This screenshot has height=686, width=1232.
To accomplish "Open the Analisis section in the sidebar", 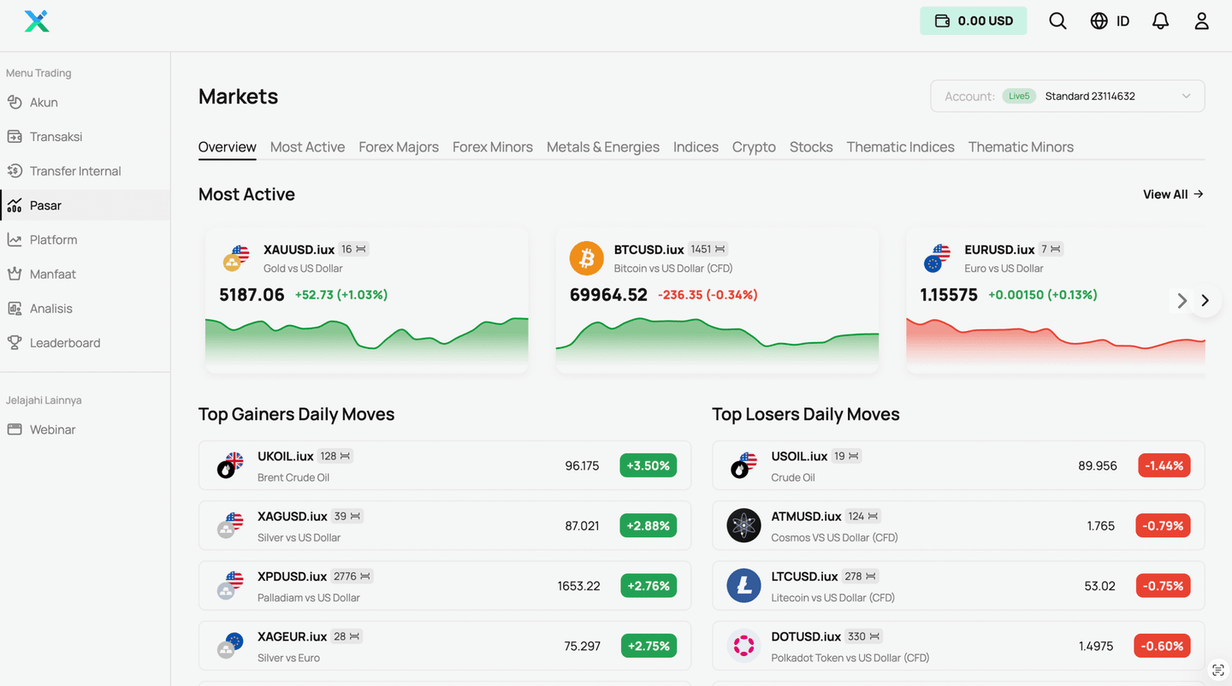I will [51, 308].
